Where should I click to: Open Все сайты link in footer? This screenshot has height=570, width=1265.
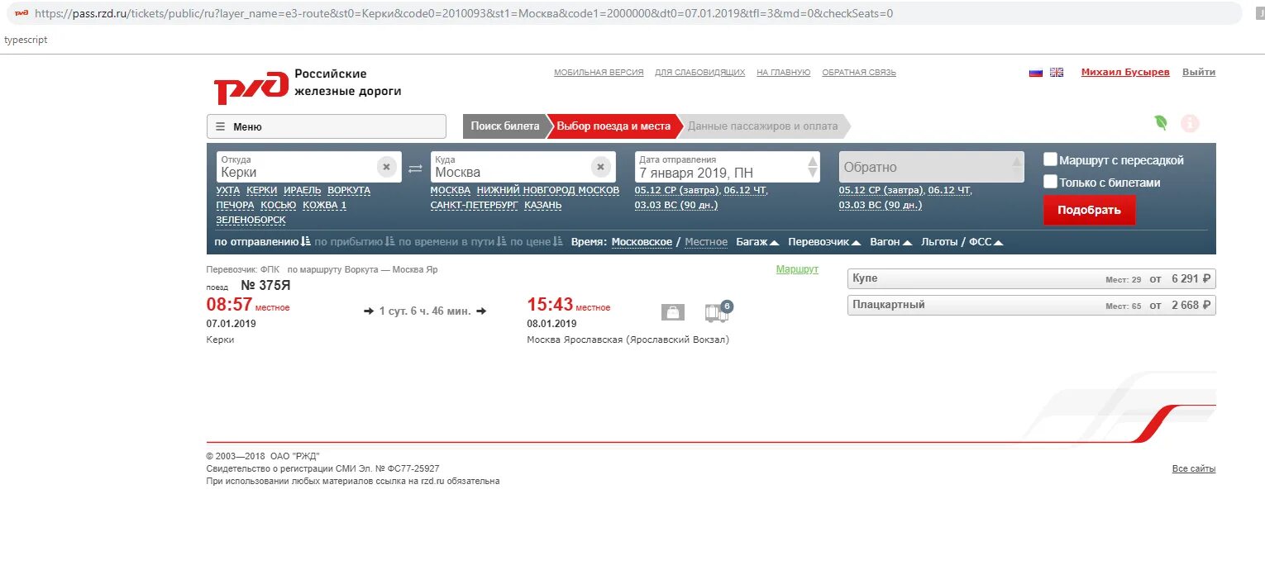pos(1194,469)
